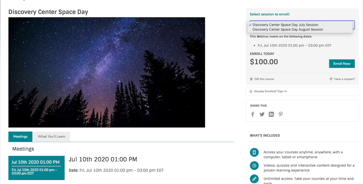Image resolution: width=363 pixels, height=184 pixels.
Task: Click the lock icon by Already Enrolled
Action: [x=251, y=91]
